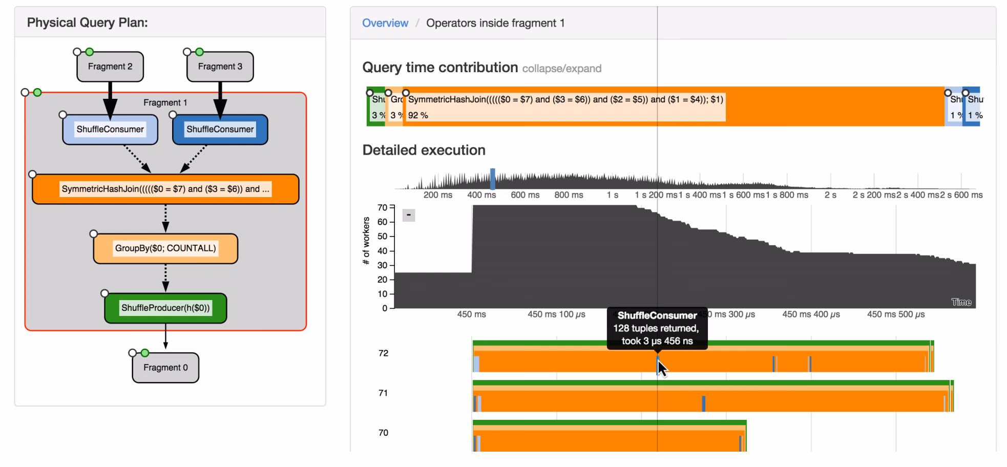This screenshot has width=1007, height=467.
Task: Toggle green circle on Fragment 3
Action: tap(200, 52)
